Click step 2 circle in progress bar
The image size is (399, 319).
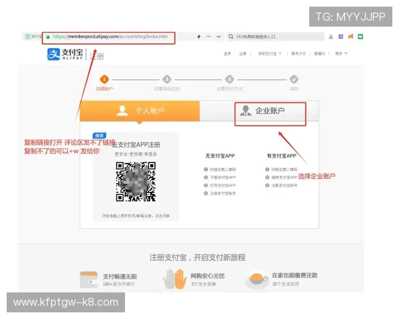(x=167, y=79)
